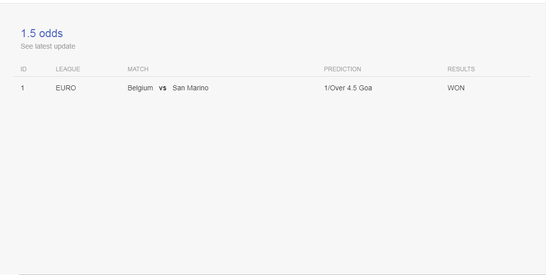Click the bold "vs" separator

pos(163,88)
